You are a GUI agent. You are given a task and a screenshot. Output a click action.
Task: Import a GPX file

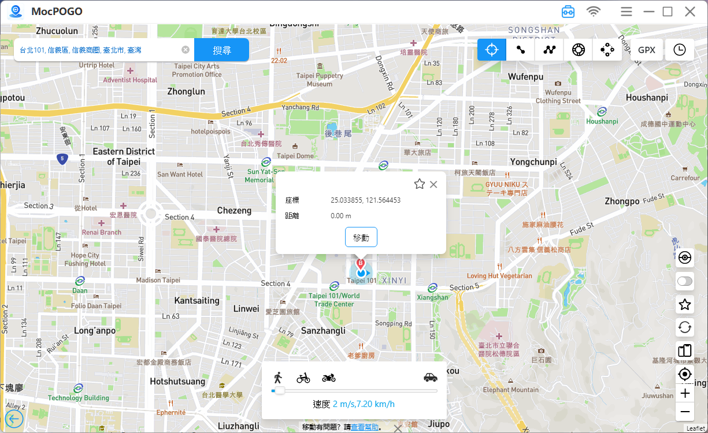coord(646,50)
